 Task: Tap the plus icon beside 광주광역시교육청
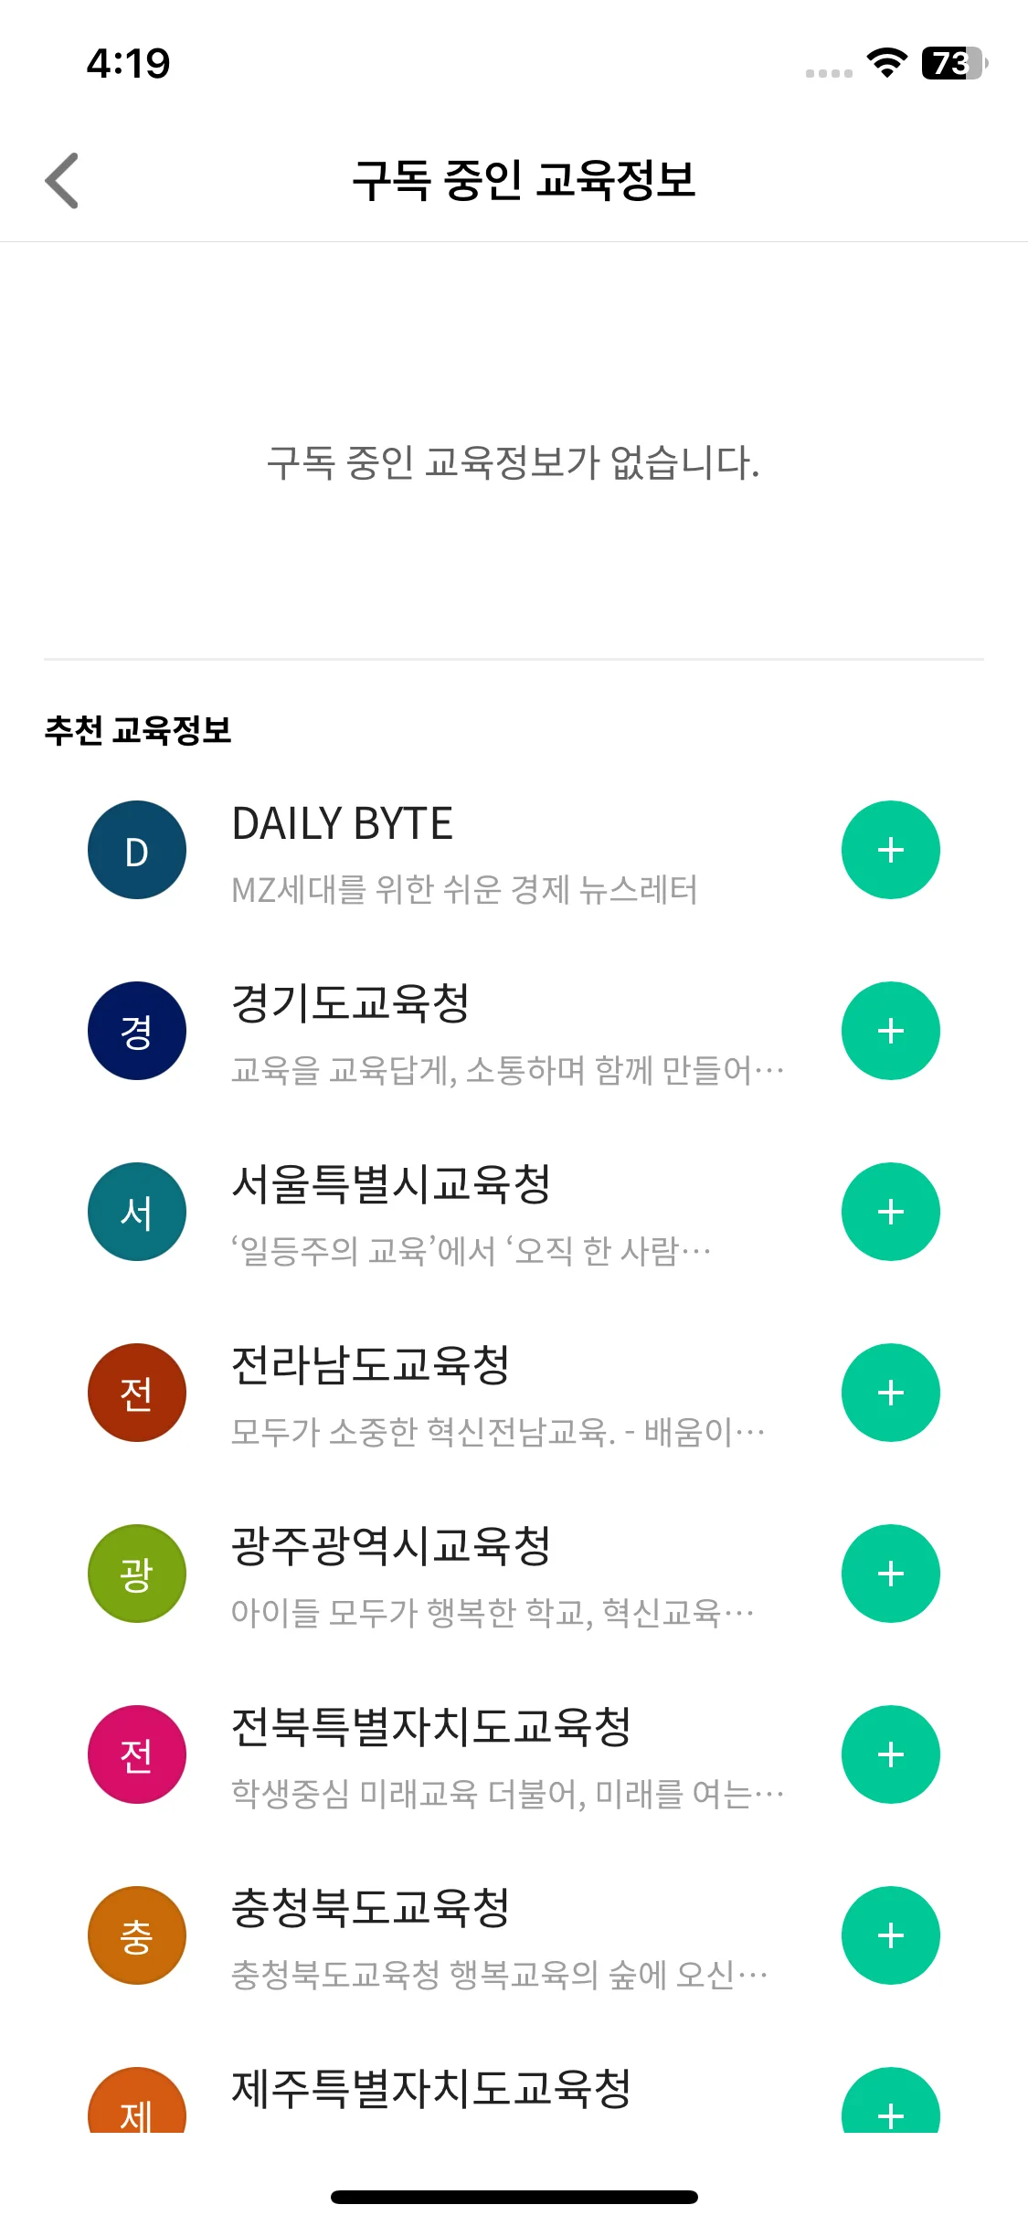(x=890, y=1574)
